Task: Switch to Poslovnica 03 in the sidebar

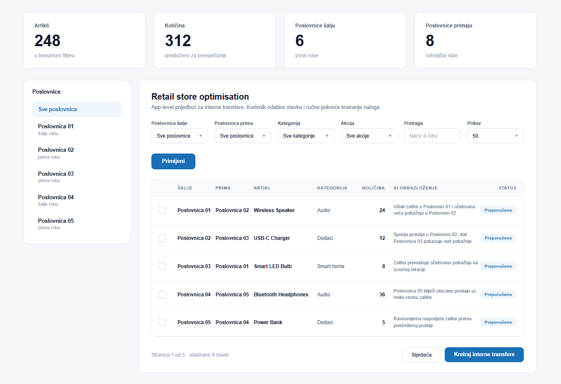Action: click(x=77, y=177)
